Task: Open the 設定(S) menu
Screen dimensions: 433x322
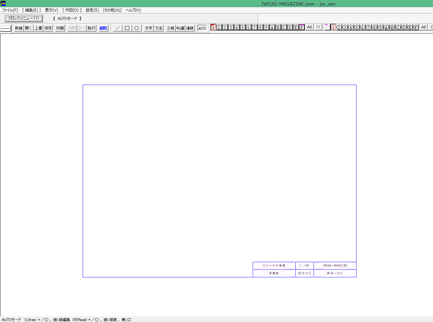Action: pos(92,10)
